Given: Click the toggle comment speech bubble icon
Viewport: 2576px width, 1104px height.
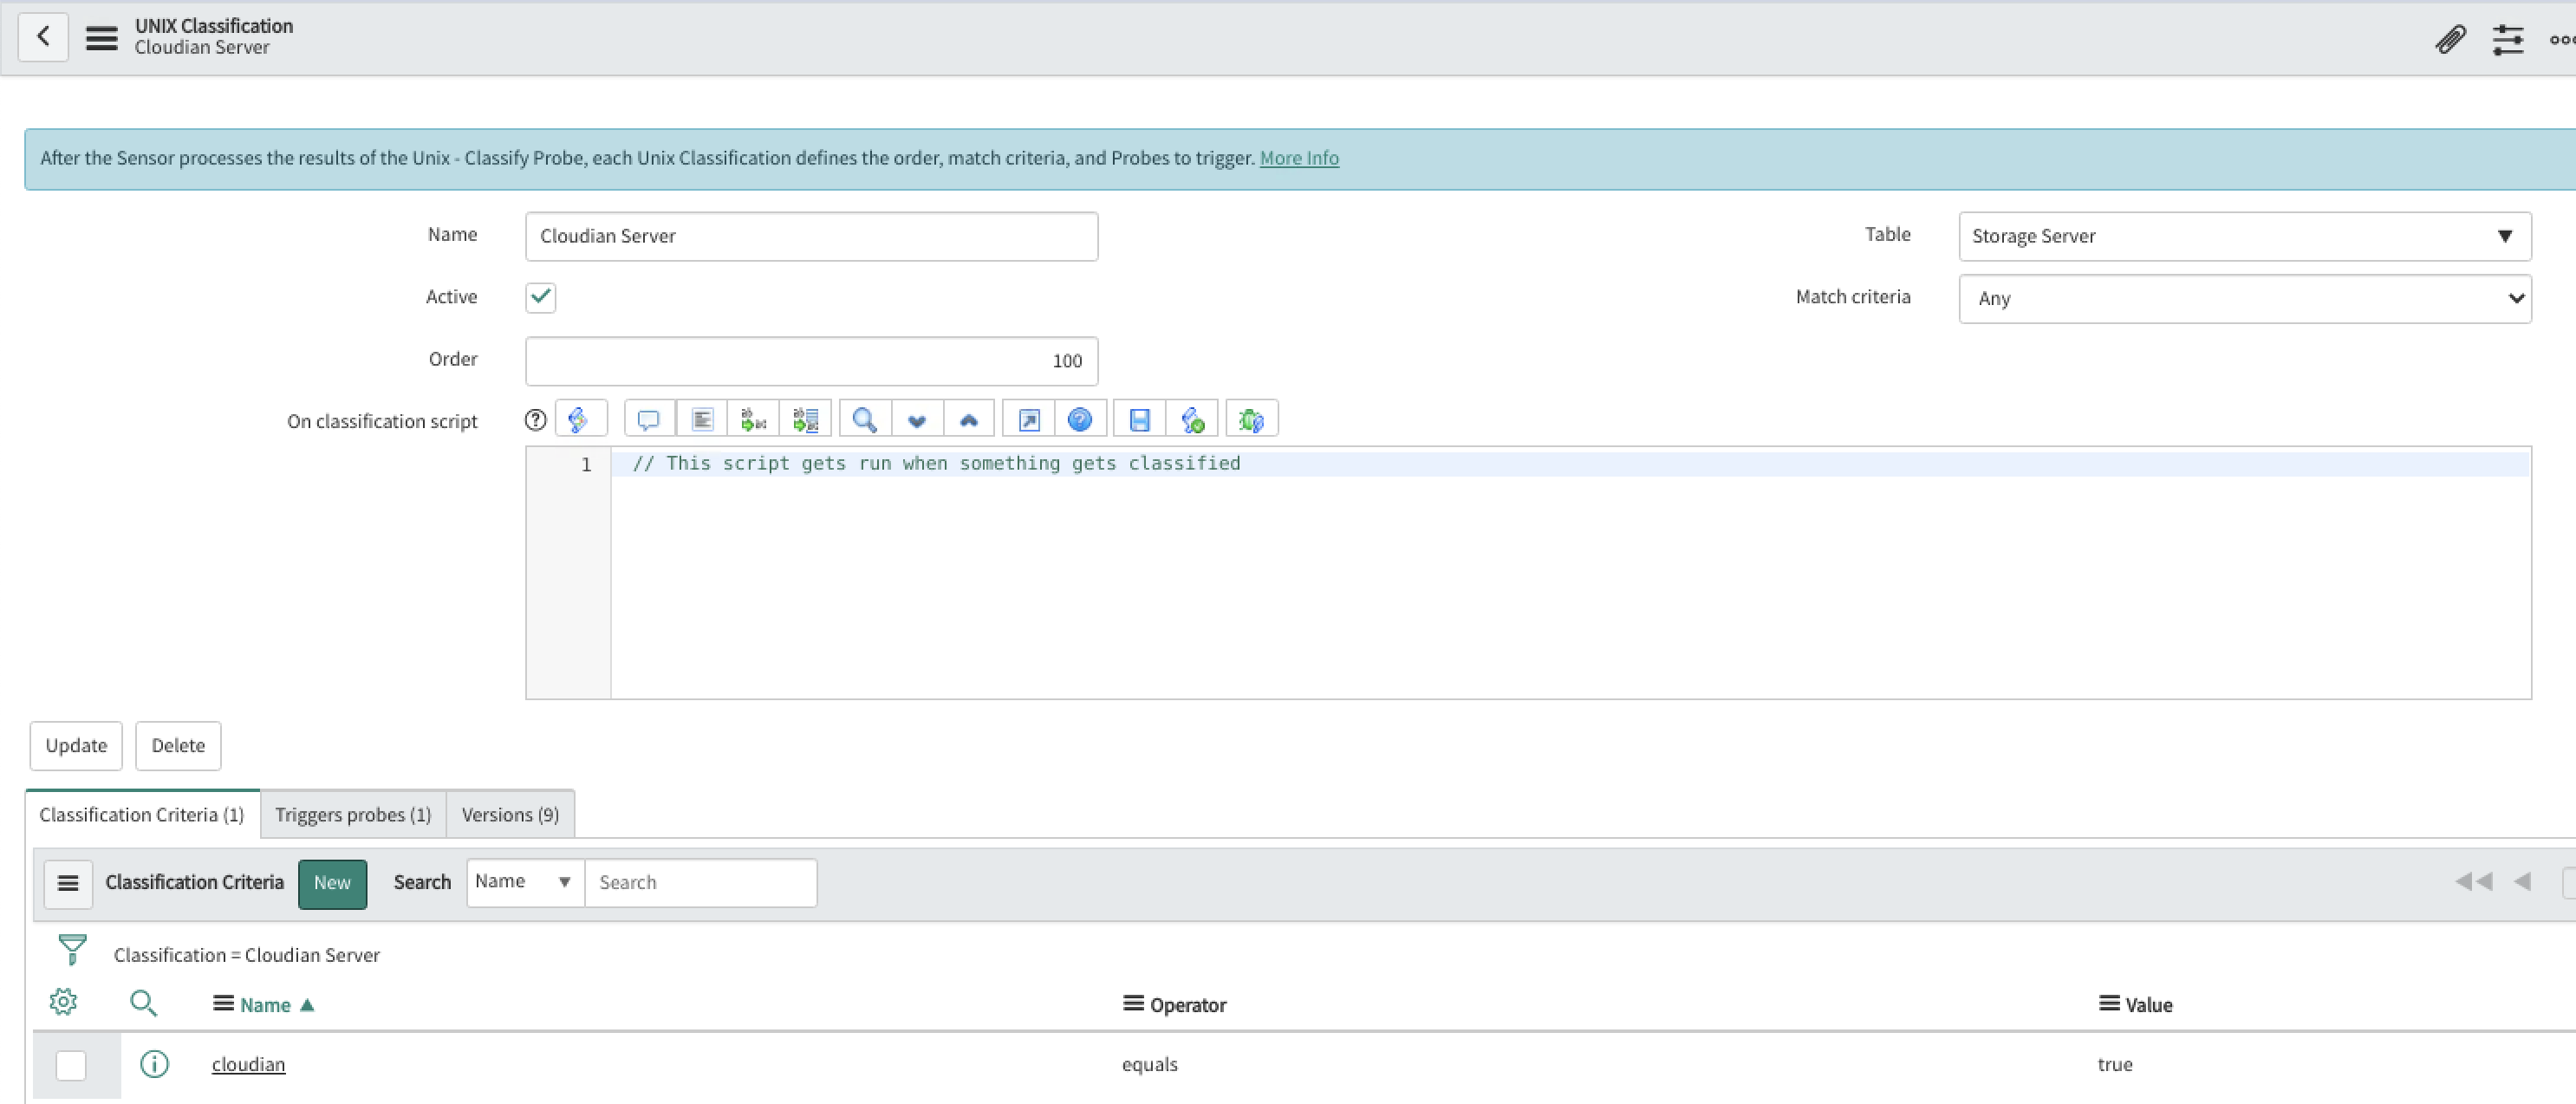Looking at the screenshot, I should tap(649, 420).
